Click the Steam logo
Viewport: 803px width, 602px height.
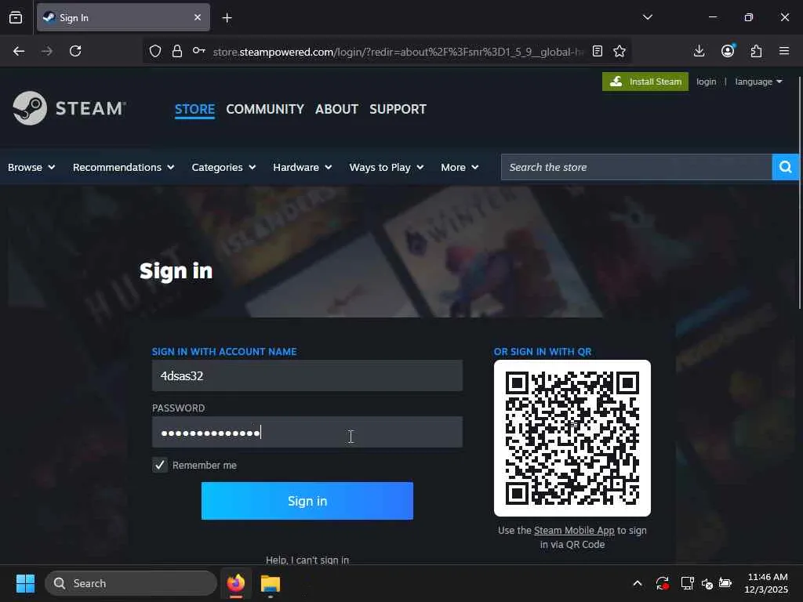pos(69,108)
